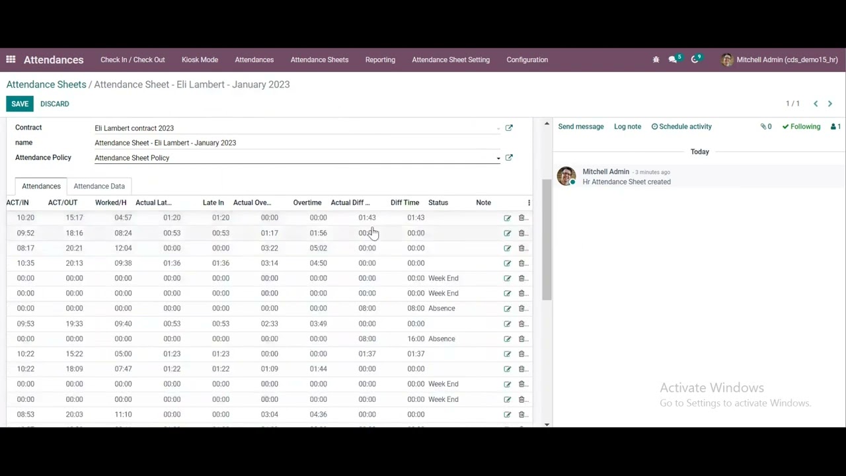Click the scroll up arrow of the form
This screenshot has height=476, width=846.
(x=547, y=124)
